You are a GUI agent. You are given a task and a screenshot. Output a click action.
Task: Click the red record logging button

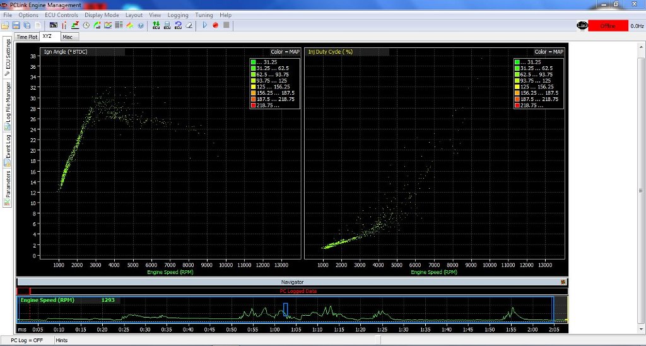tap(216, 25)
